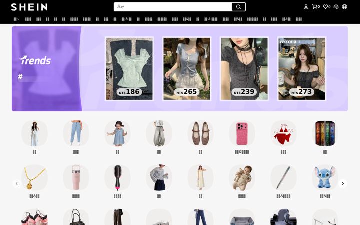360x225 pixels.
Task: Click the label under the Stitch plush
Action: click(x=325, y=196)
